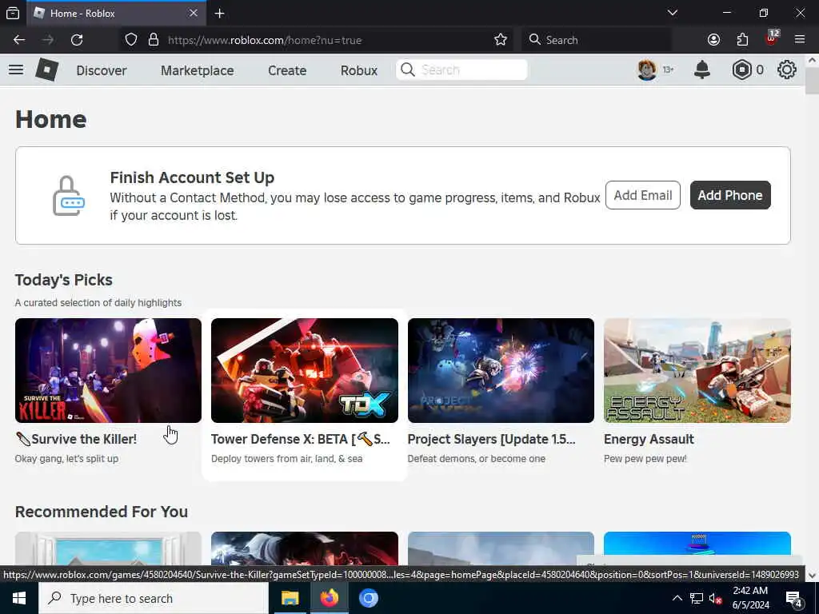Click the taskbar clock showing 2:42 AM
819x614 pixels.
[x=750, y=598]
